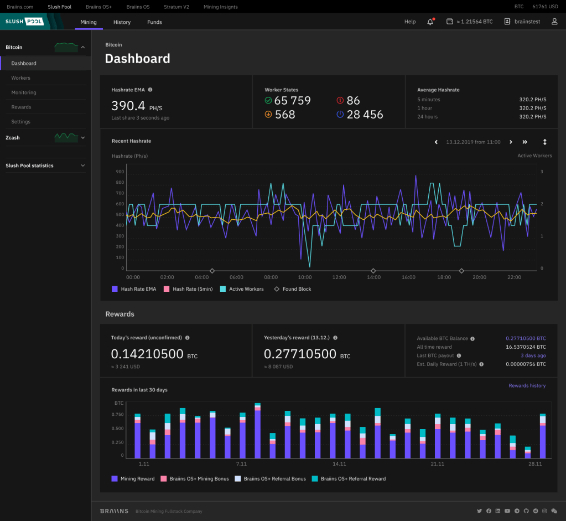The width and height of the screenshot is (566, 521).
Task: Toggle Braiins OS+ Mining Bonus legend
Action: coord(195,479)
